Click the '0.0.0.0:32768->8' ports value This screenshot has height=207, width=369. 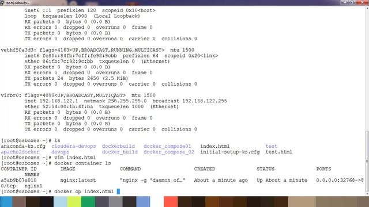coord(340,180)
